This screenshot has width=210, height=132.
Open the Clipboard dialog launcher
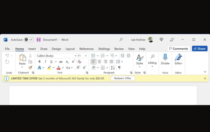tap(33, 73)
